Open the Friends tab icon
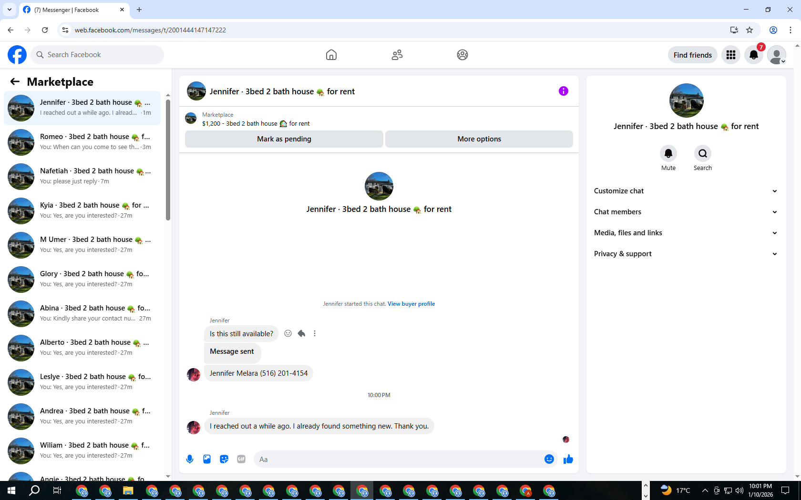 click(397, 55)
